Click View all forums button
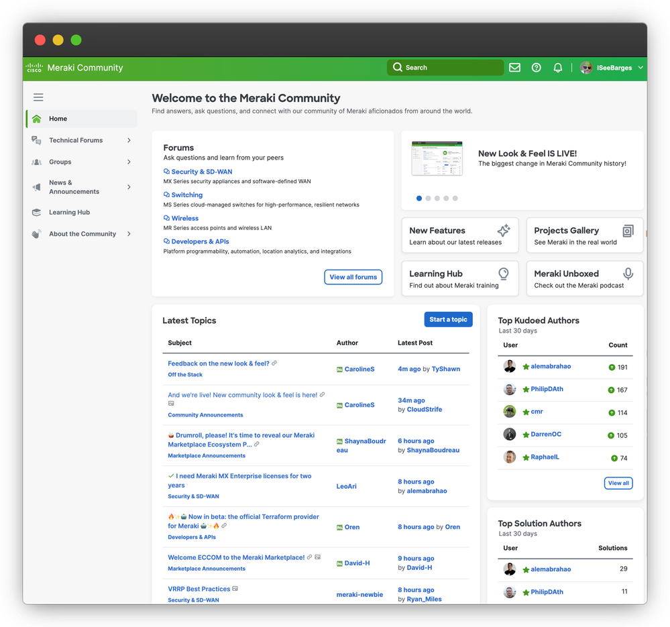This screenshot has height=627, width=670. pyautogui.click(x=353, y=277)
